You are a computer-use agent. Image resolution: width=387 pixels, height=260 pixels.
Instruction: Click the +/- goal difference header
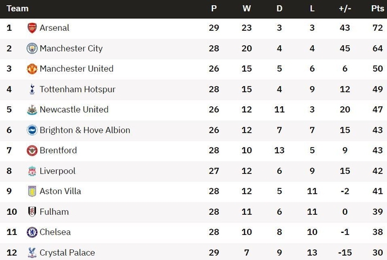click(x=345, y=9)
